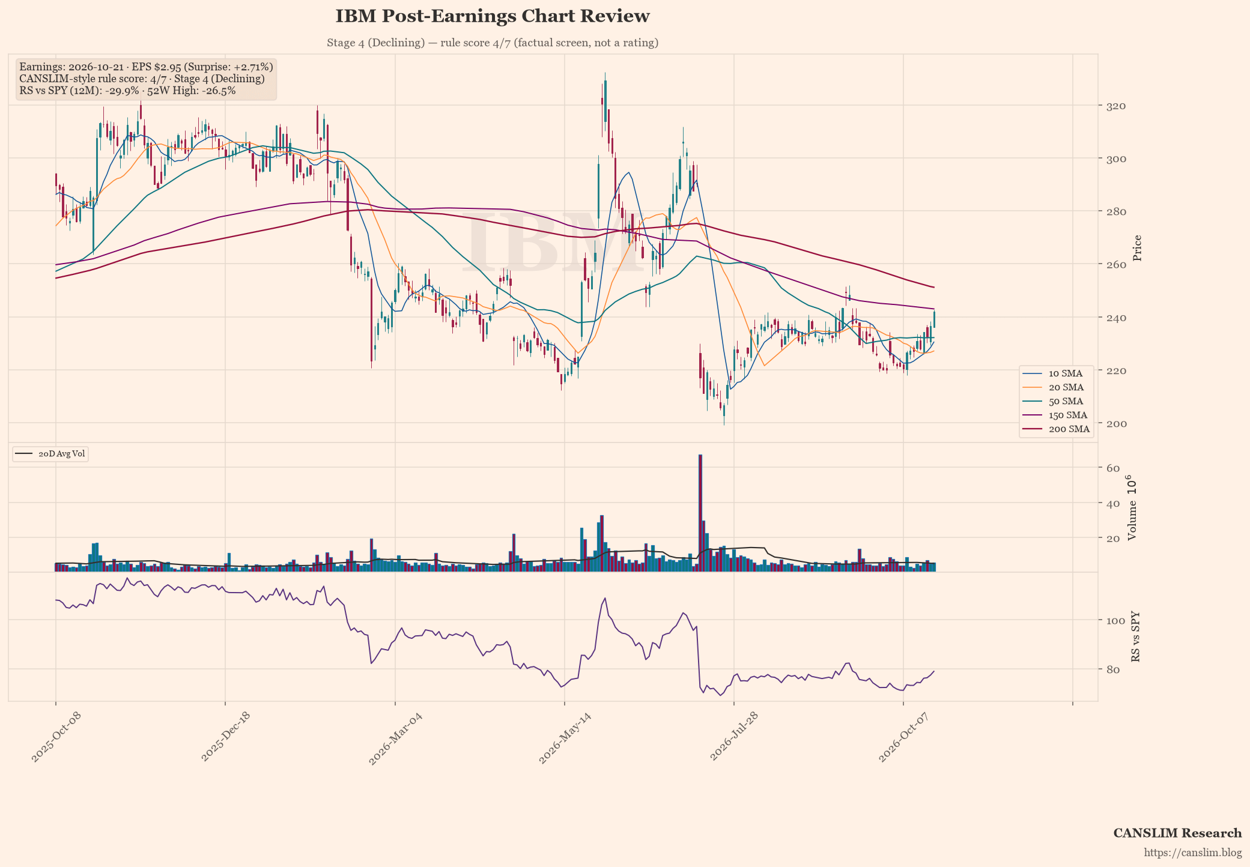Click the 220 price tick label
Viewport: 1250px width, 867px height.
(1116, 371)
